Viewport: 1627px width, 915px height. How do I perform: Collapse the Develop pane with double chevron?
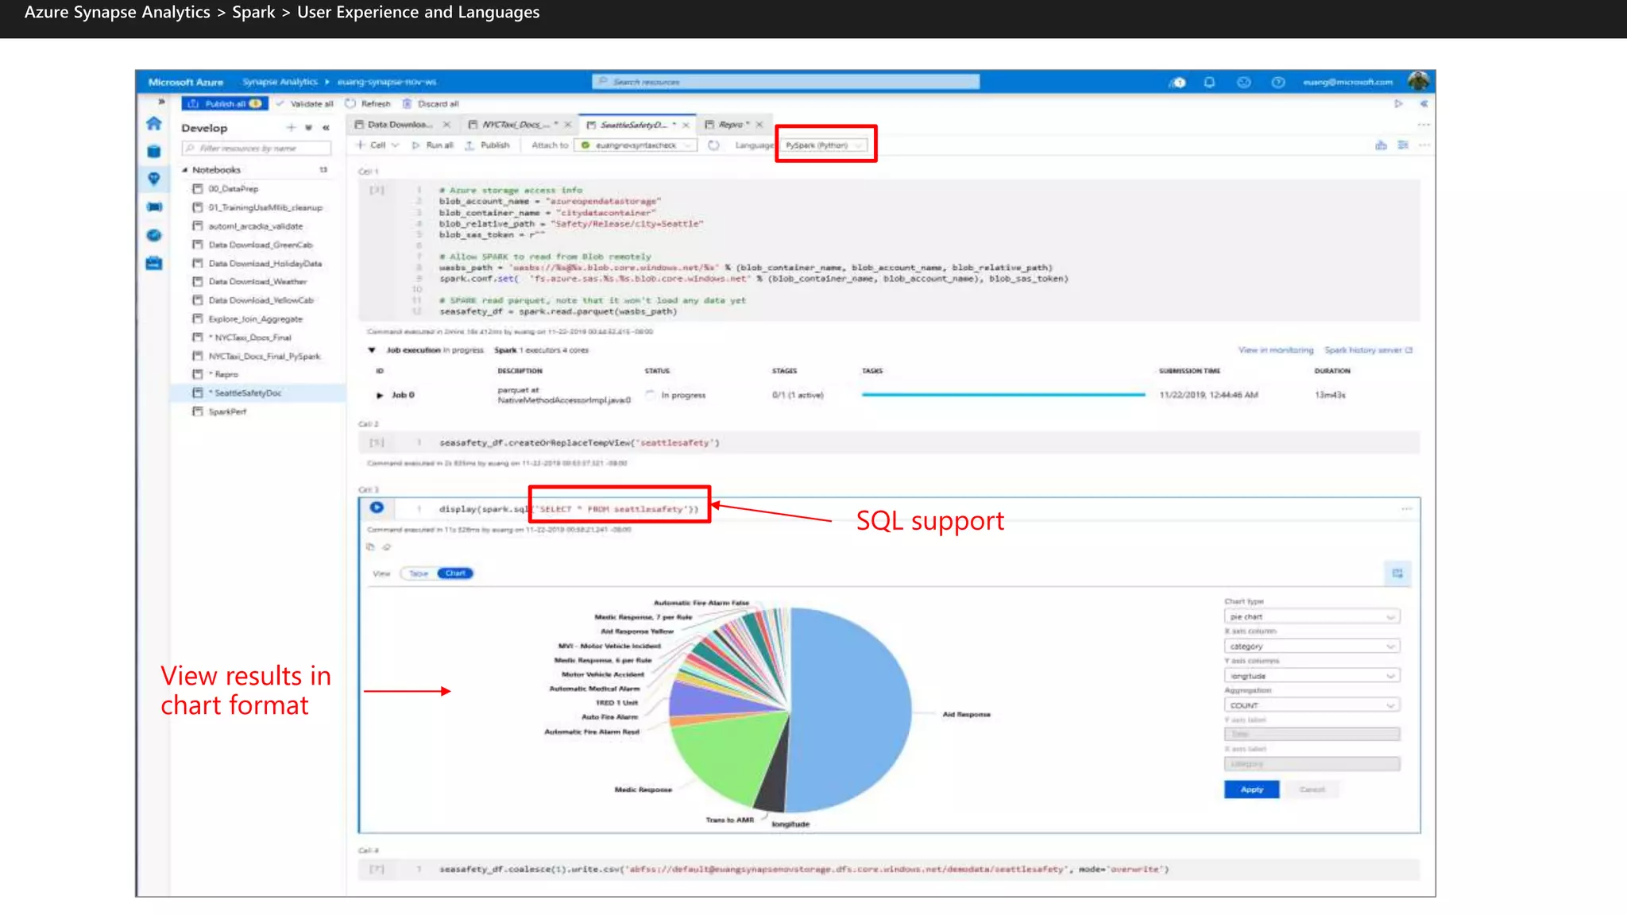[x=326, y=127]
